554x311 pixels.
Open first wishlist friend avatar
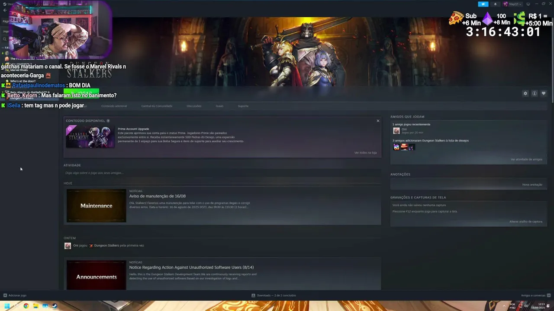tap(396, 147)
